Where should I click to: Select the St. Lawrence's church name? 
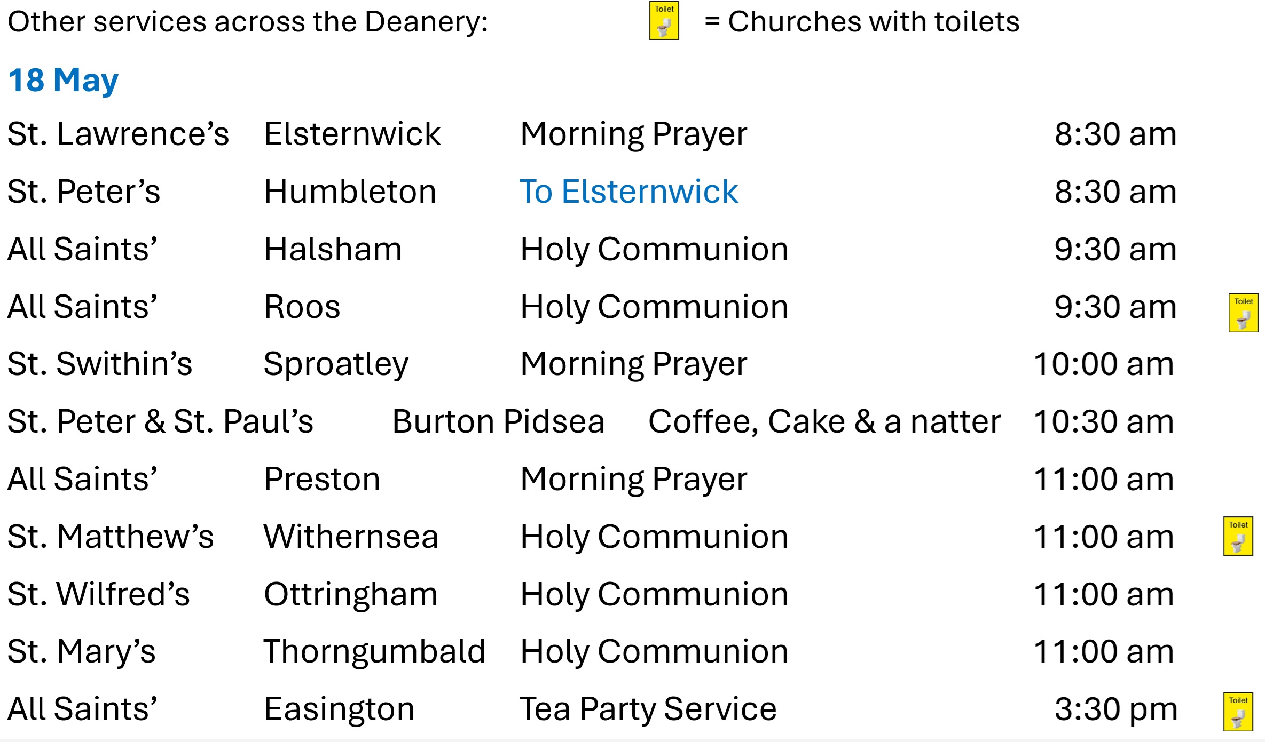(118, 134)
